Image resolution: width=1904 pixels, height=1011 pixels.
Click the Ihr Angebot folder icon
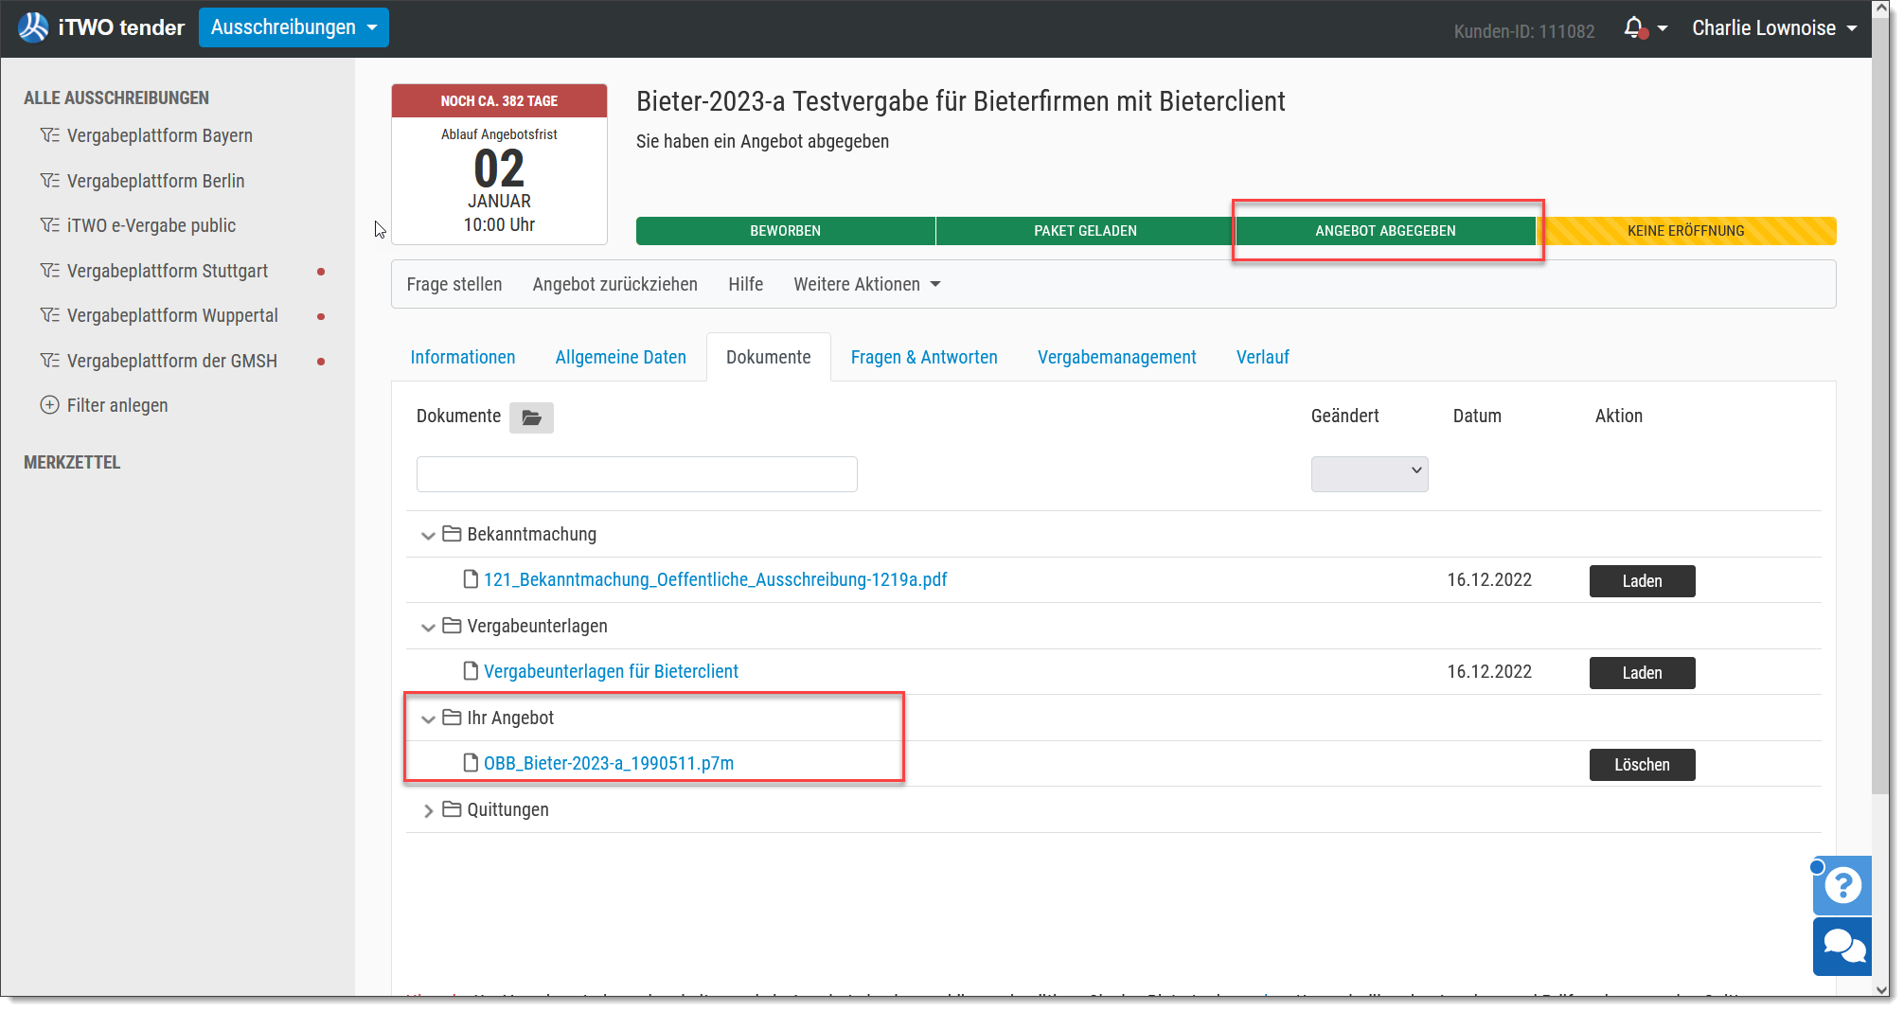[x=452, y=718]
